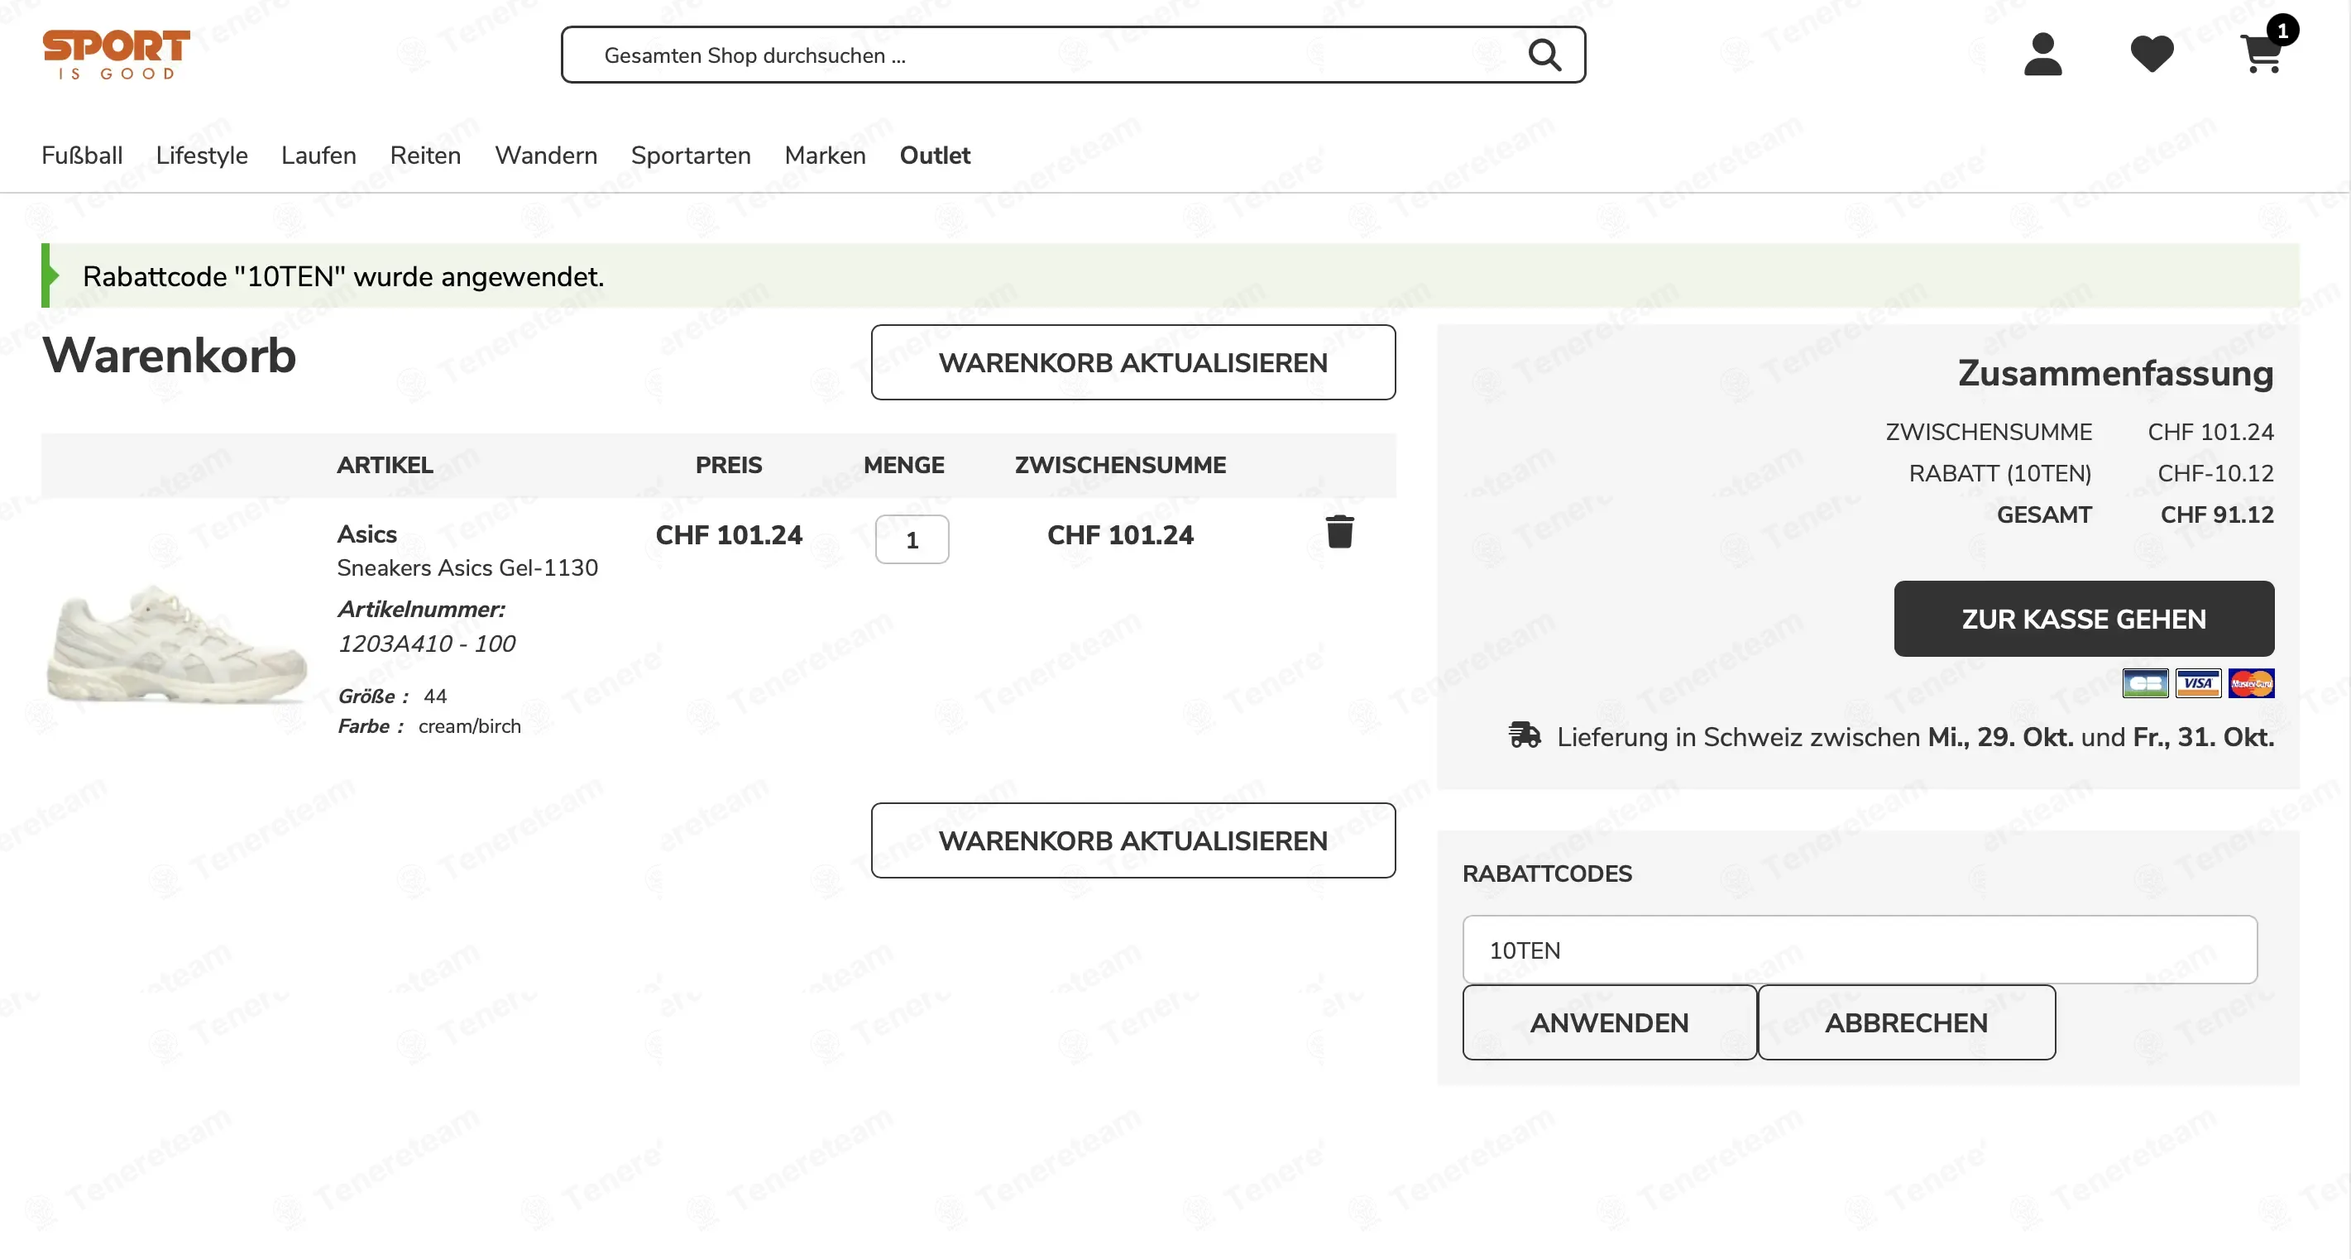Open the Outlet menu
2351x1259 pixels.
[x=935, y=155]
